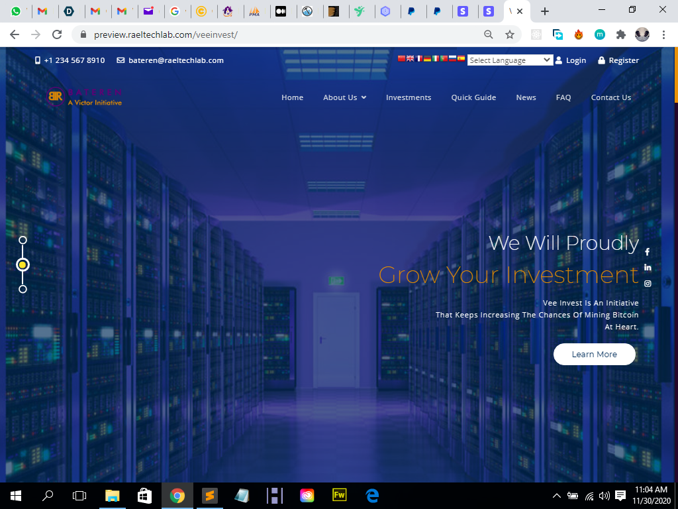Click the volume speaker tray icon

point(604,496)
